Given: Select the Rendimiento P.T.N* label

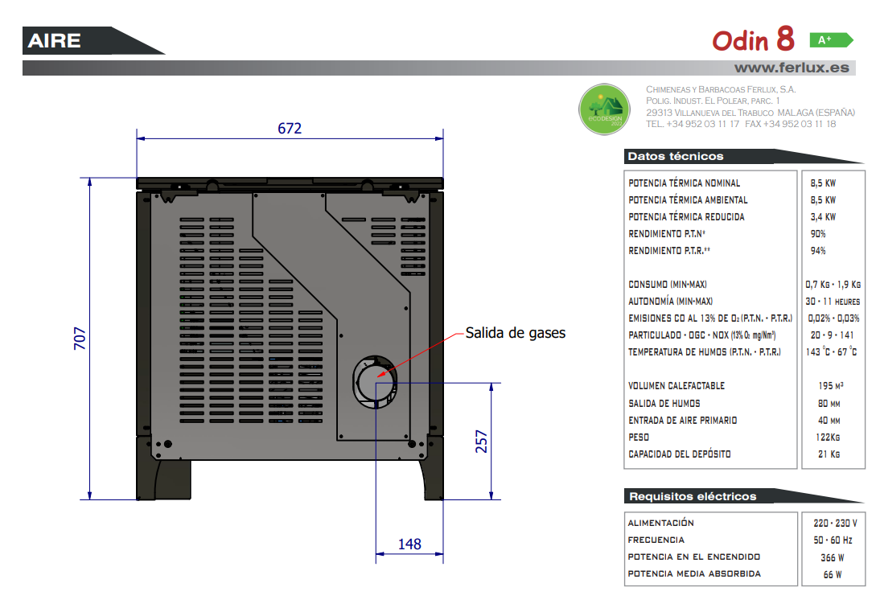Looking at the screenshot, I should 667,234.
